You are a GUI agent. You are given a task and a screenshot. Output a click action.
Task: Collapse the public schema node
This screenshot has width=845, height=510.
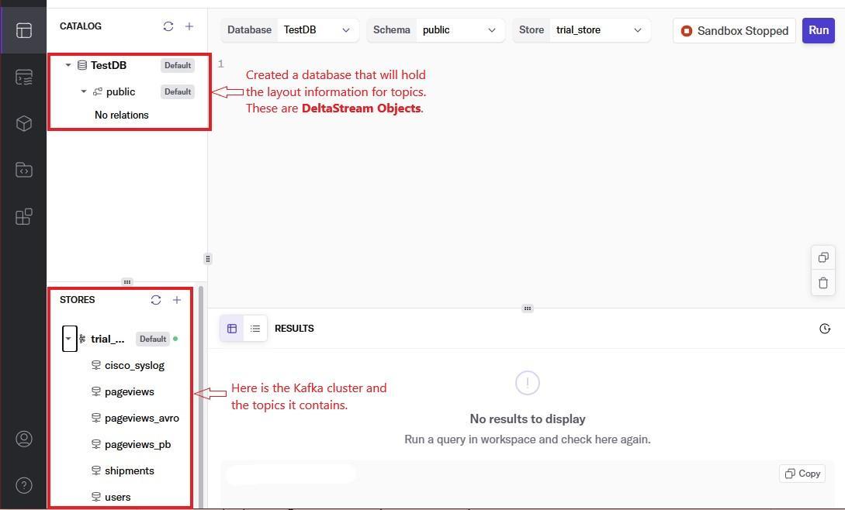tap(84, 91)
